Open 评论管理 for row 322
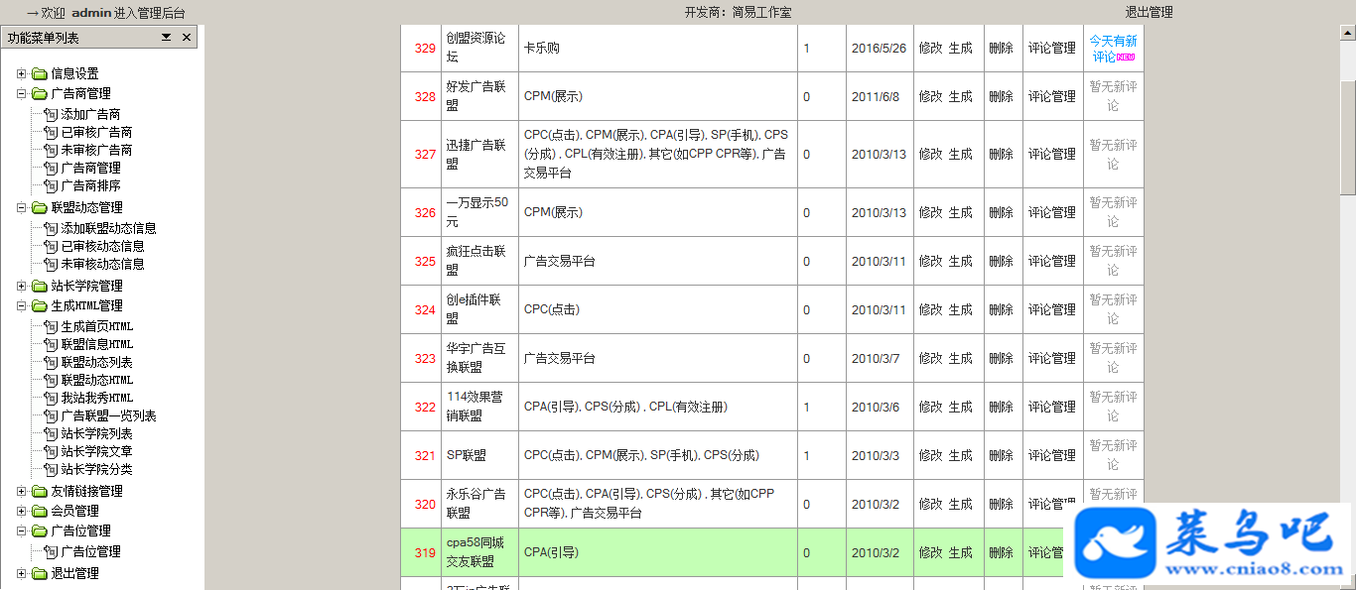 (x=1052, y=407)
